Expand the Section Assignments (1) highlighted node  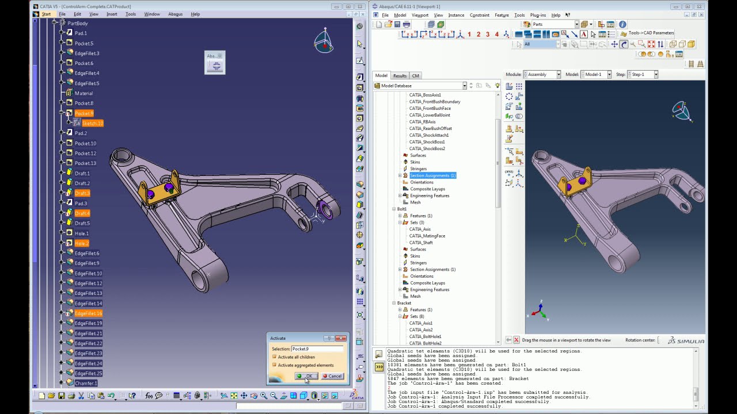[x=400, y=175]
